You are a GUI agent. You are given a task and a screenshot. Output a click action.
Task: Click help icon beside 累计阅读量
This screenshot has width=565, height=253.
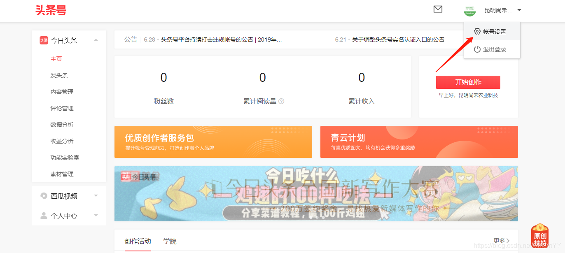(x=281, y=101)
